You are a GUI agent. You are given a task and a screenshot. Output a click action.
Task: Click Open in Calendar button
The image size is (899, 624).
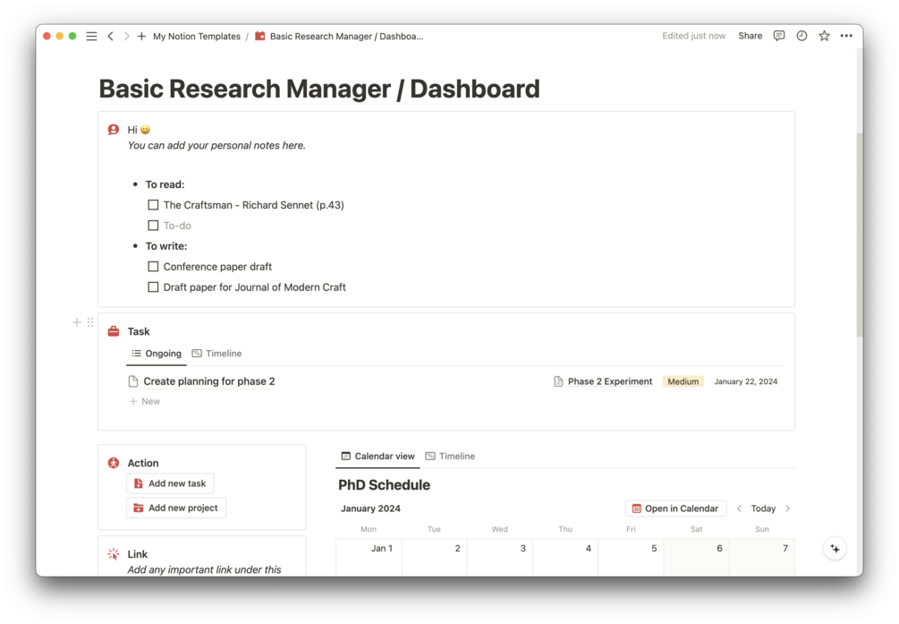point(675,509)
